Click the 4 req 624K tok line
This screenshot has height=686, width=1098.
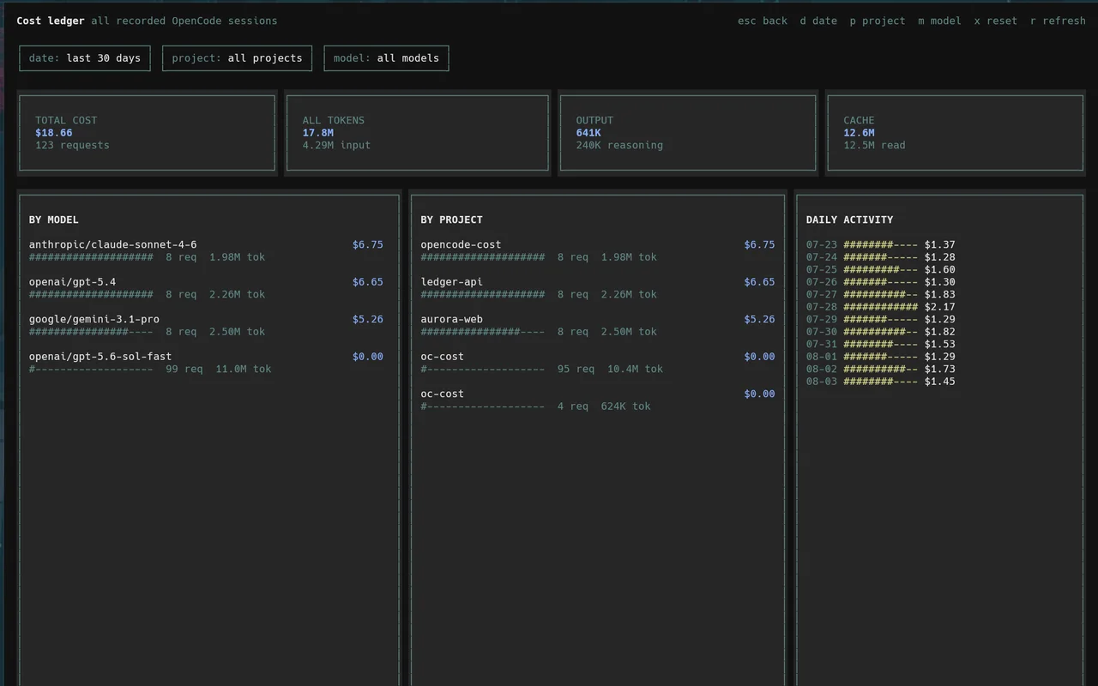tap(604, 406)
